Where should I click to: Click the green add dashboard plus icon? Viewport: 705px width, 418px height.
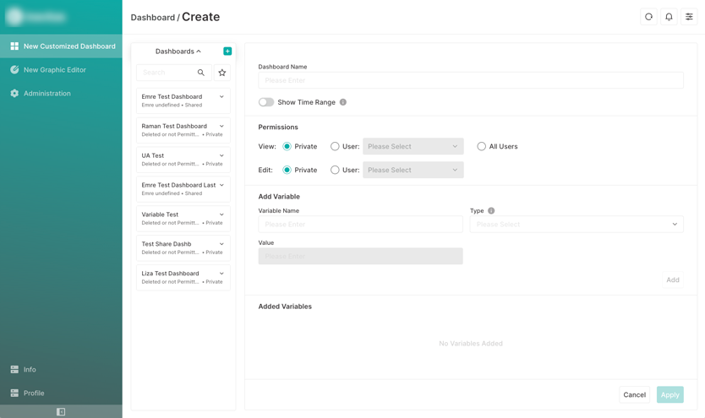(x=227, y=52)
